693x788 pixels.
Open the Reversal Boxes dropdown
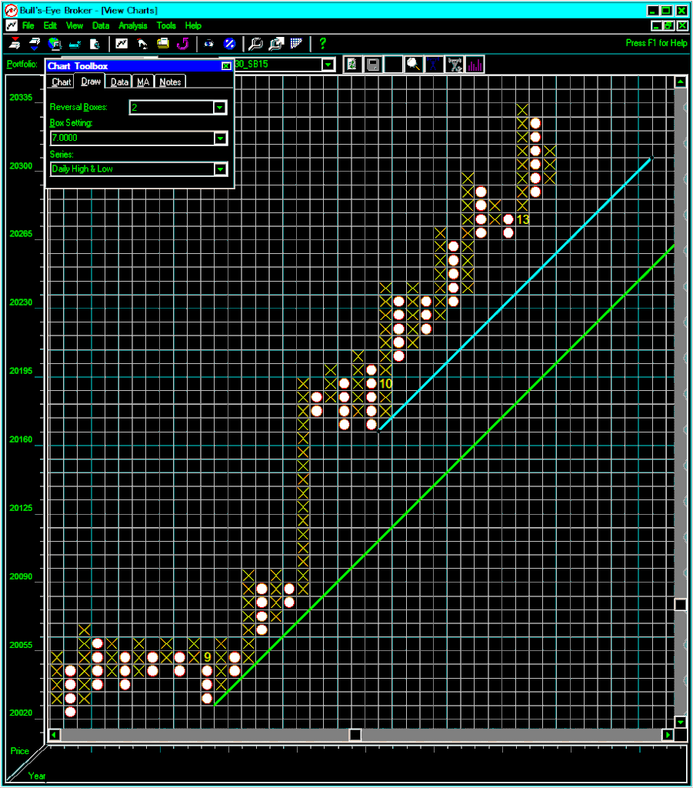pos(219,108)
